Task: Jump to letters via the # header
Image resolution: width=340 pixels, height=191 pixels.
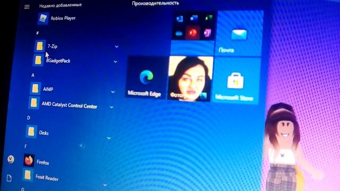Action: point(37,33)
